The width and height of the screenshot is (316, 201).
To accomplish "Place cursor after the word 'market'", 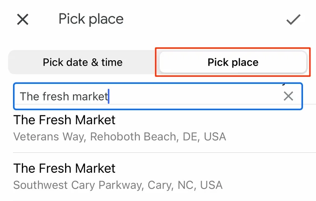I will coord(108,96).
